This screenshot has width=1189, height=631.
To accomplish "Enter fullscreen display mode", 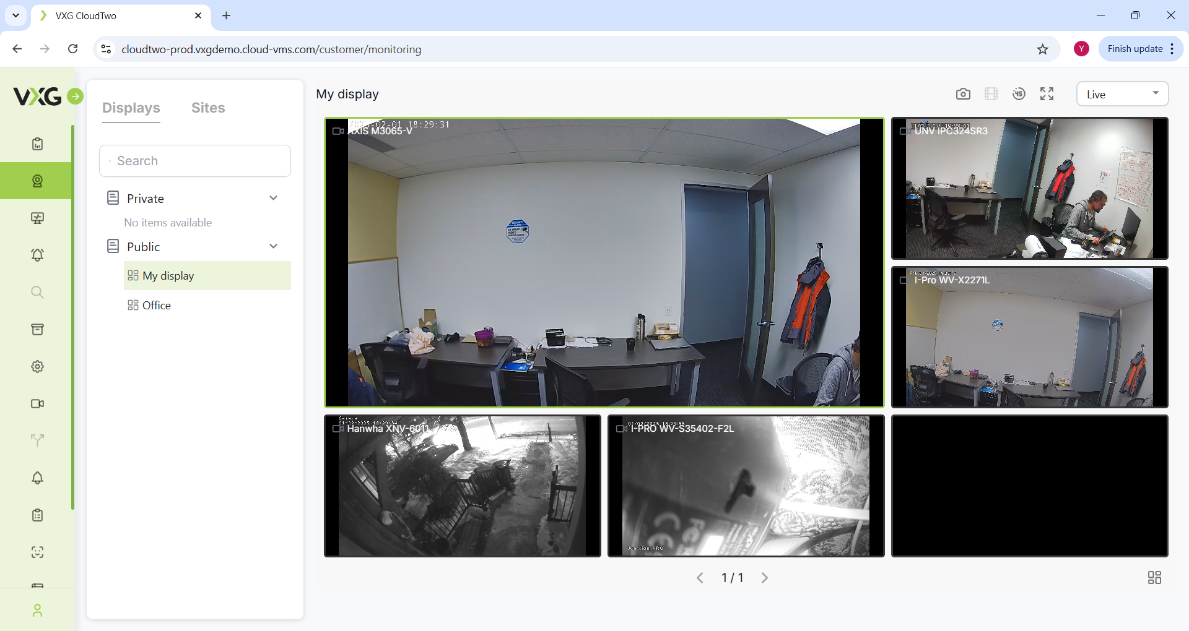I will [x=1047, y=94].
